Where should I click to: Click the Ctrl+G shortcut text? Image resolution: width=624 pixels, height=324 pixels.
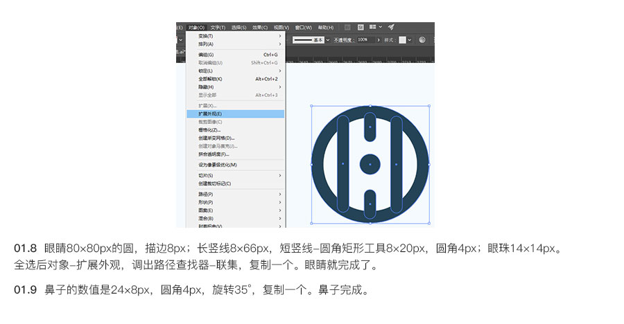point(270,55)
